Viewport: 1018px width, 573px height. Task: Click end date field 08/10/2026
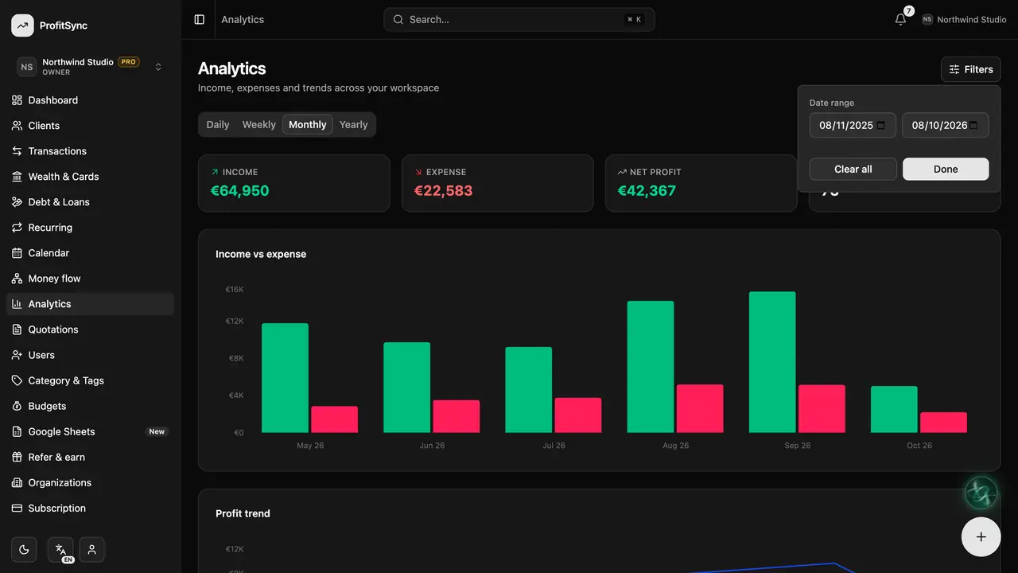(x=946, y=125)
